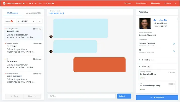
Task: Click the TYPE... message input field
Action: 81,96
